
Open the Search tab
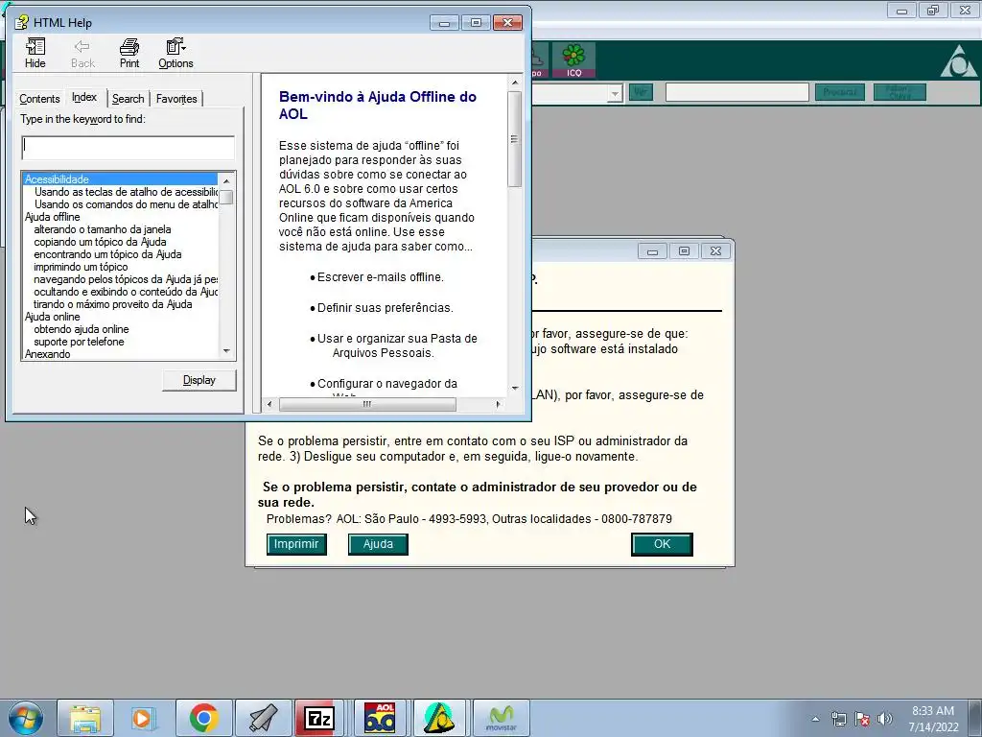pyautogui.click(x=128, y=99)
